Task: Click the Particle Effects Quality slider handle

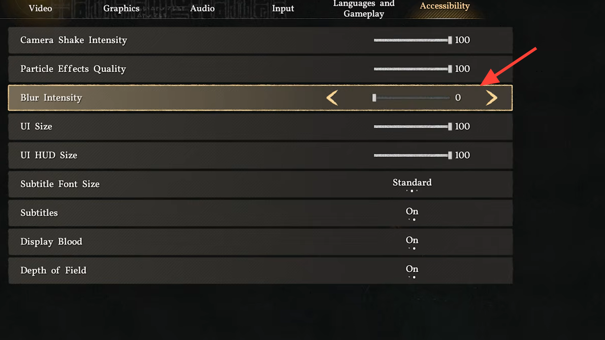Action: click(x=450, y=69)
